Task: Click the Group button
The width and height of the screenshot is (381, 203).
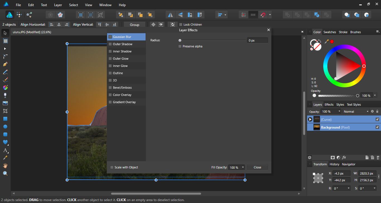Action: click(134, 25)
